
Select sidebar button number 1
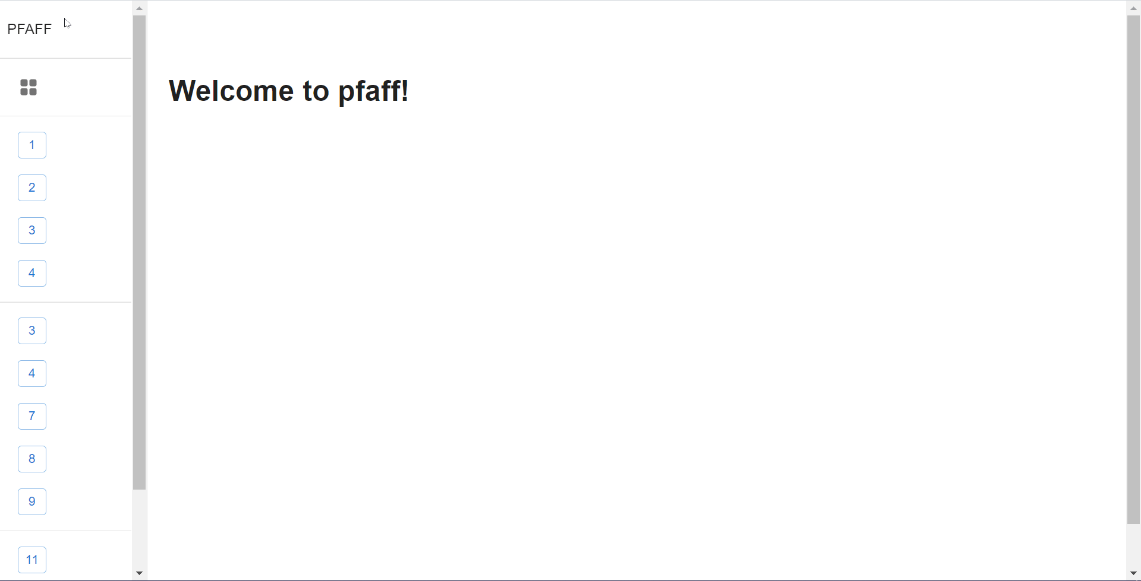pyautogui.click(x=32, y=145)
